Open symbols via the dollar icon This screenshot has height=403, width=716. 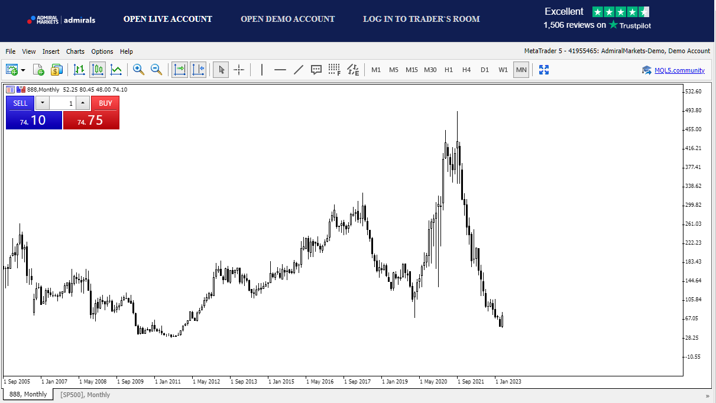click(x=56, y=70)
